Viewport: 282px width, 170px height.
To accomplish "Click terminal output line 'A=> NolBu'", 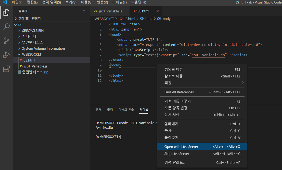I will 104,127.
